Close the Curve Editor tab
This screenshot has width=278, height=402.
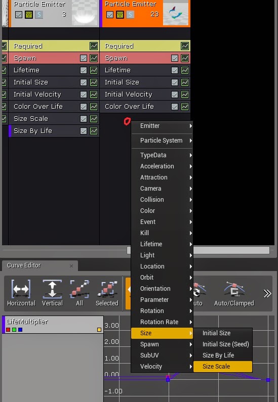71,266
